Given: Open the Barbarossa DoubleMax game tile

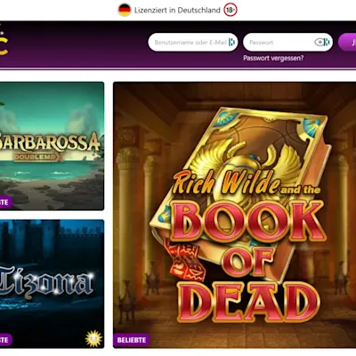Looking at the screenshot, I should pos(52,146).
